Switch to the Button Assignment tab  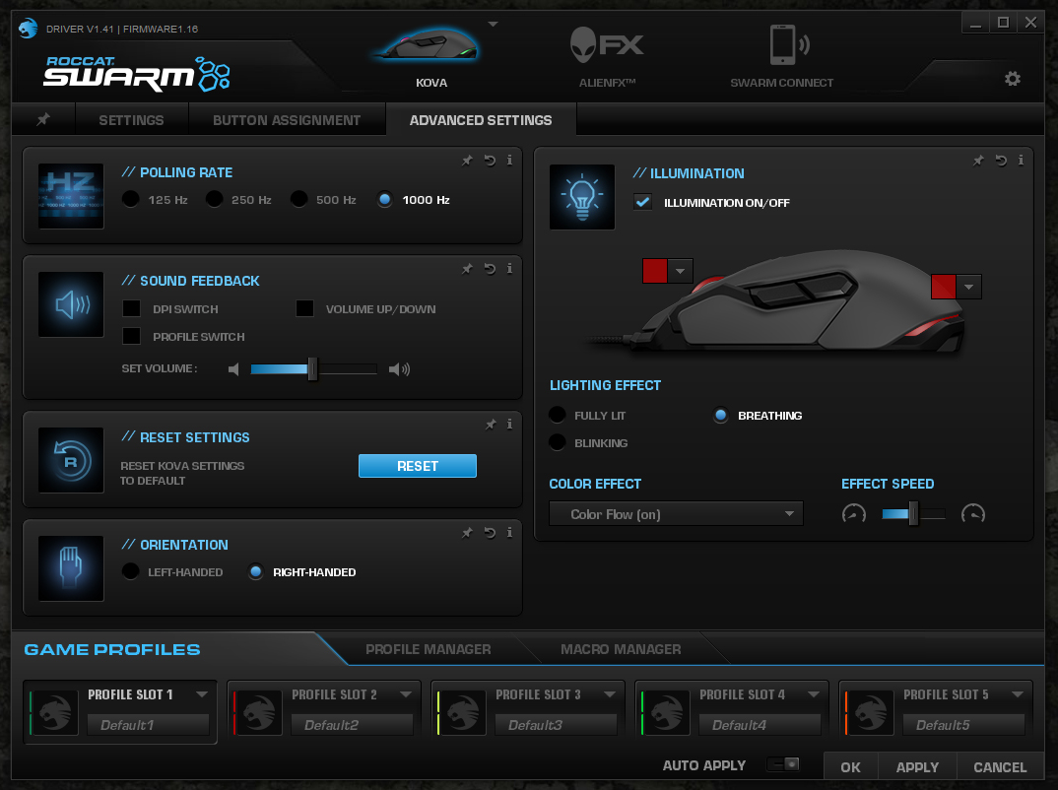pyautogui.click(x=287, y=120)
